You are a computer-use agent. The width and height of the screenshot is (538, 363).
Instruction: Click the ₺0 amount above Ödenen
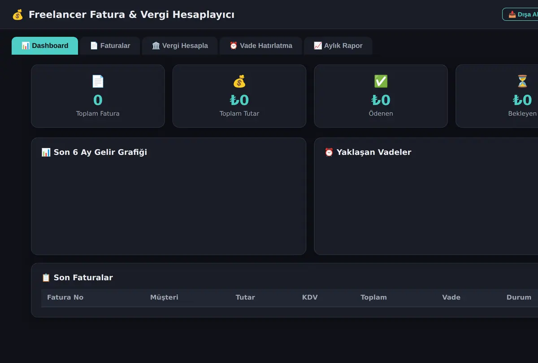click(381, 100)
